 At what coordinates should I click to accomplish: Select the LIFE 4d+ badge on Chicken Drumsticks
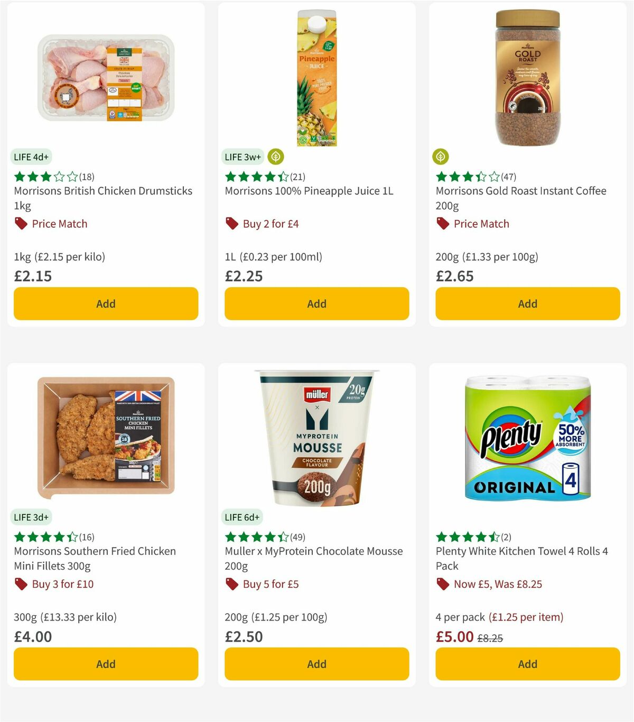30,157
